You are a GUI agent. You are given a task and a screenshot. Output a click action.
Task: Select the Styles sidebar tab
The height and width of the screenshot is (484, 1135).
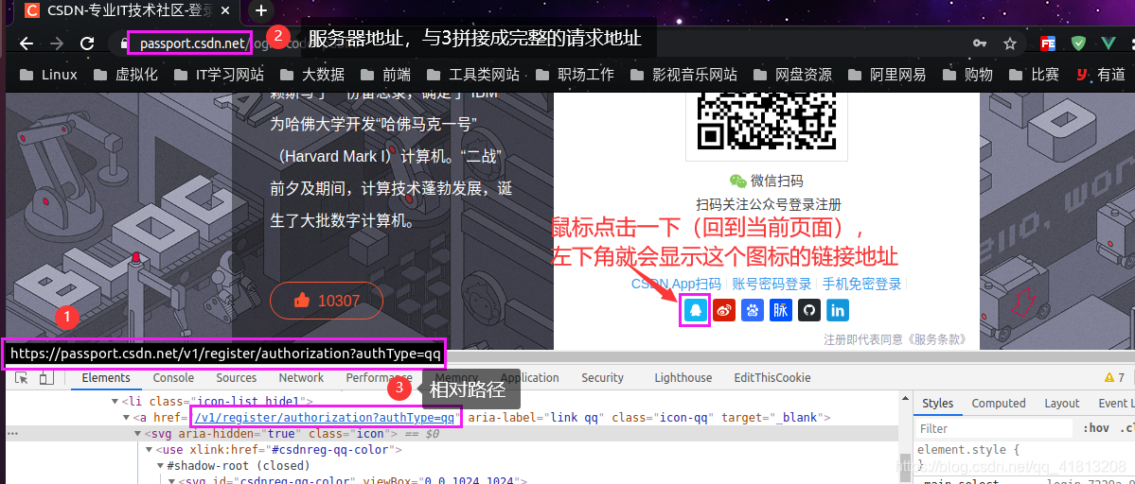point(938,403)
